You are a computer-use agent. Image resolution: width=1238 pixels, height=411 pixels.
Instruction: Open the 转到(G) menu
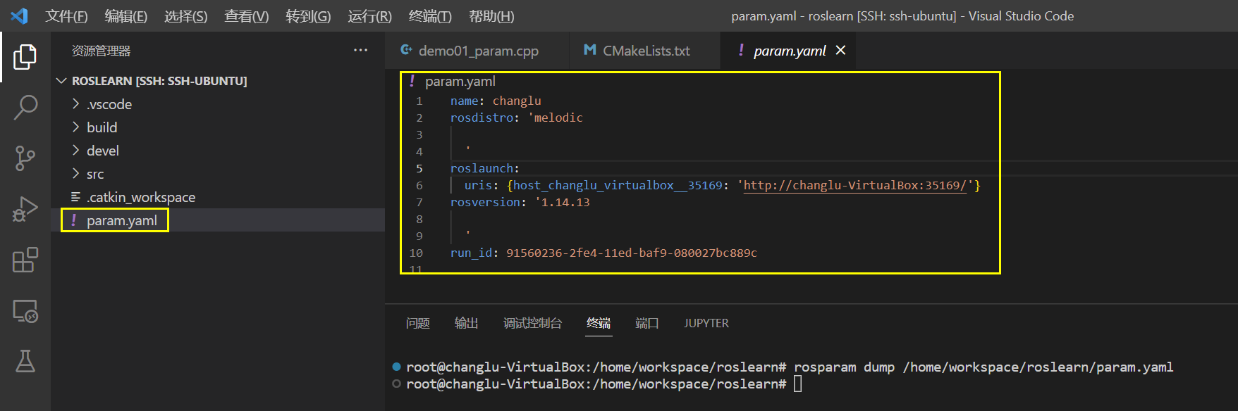coord(308,16)
